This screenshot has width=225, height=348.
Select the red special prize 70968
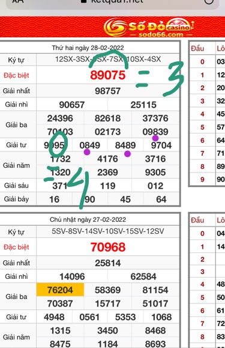[108, 247]
